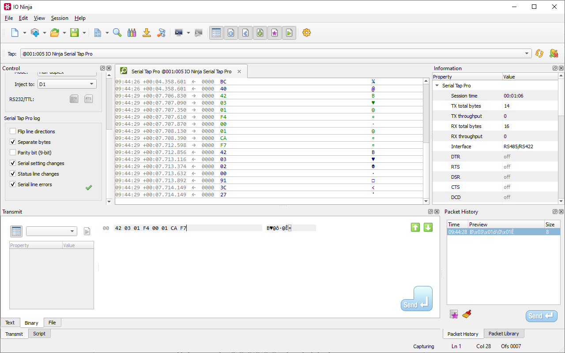
Task: Open settings with the gear icon
Action: [x=307, y=33]
